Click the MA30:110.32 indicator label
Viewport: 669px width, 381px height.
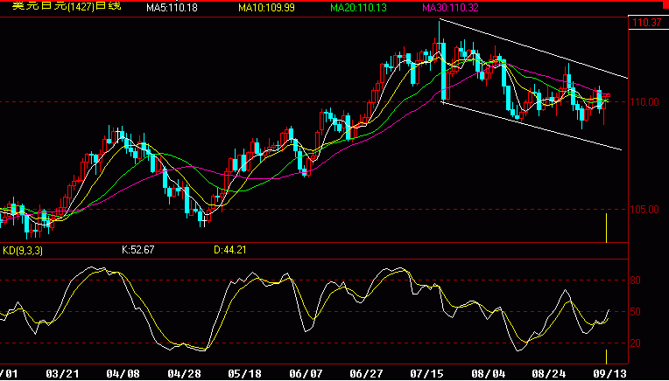[450, 7]
